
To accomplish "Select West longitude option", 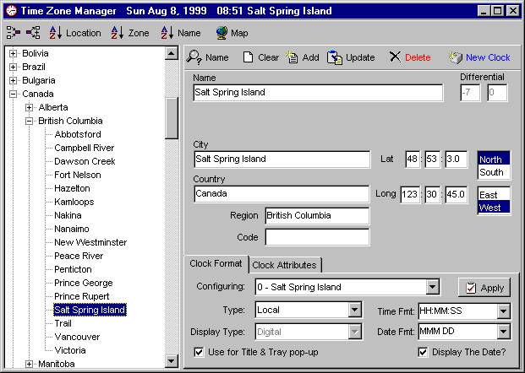I will pyautogui.click(x=494, y=208).
